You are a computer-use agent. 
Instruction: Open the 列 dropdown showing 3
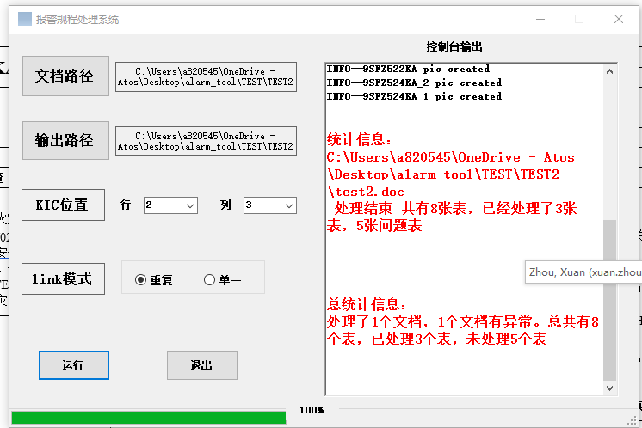[269, 205]
